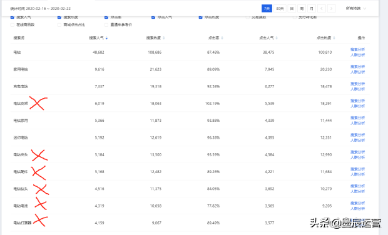Uncheck the 搜索人气 checkbox

[x=12, y=17]
